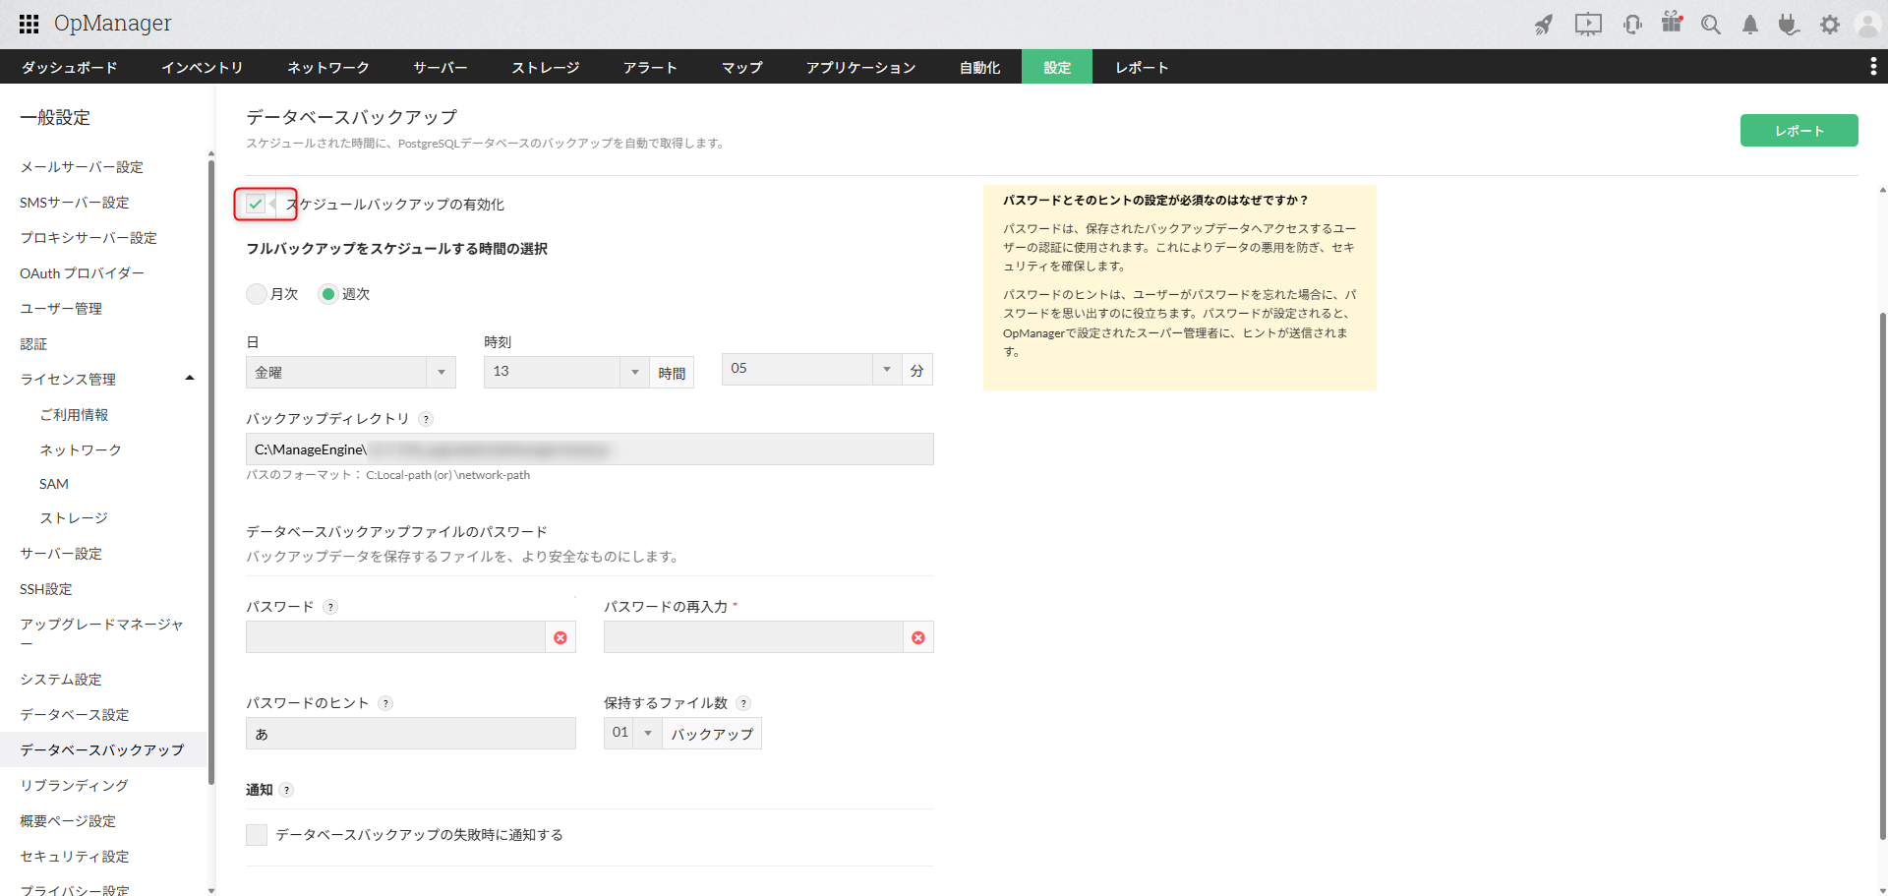Click the headset support icon
1888x896 pixels.
1632,25
